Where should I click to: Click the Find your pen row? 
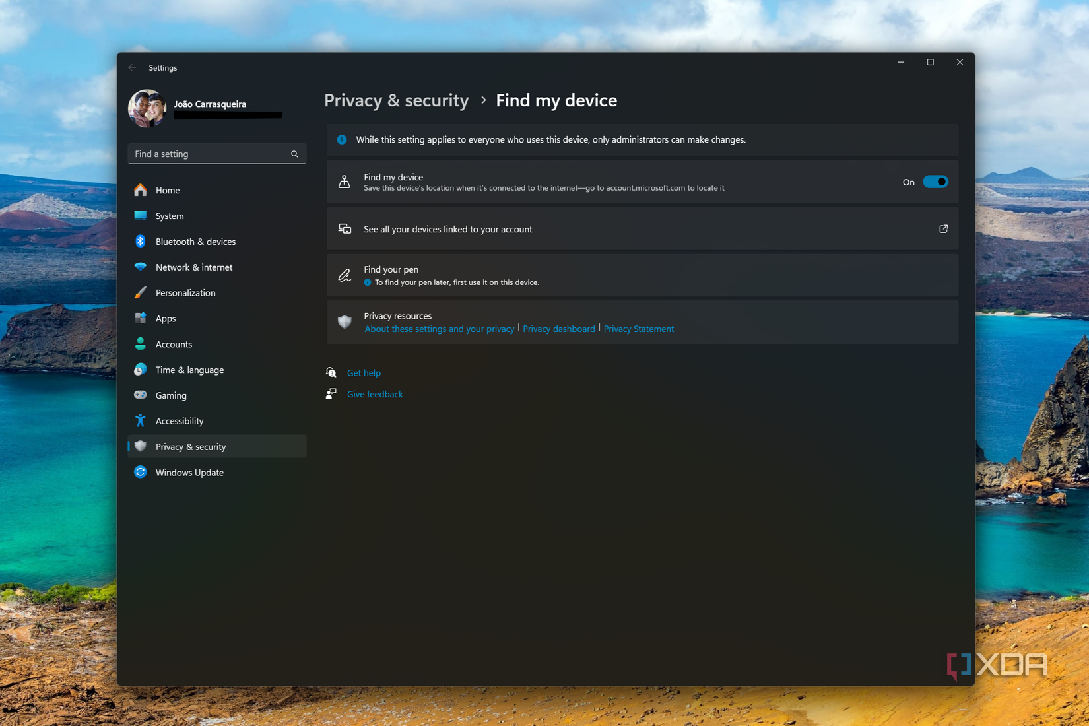coord(642,275)
